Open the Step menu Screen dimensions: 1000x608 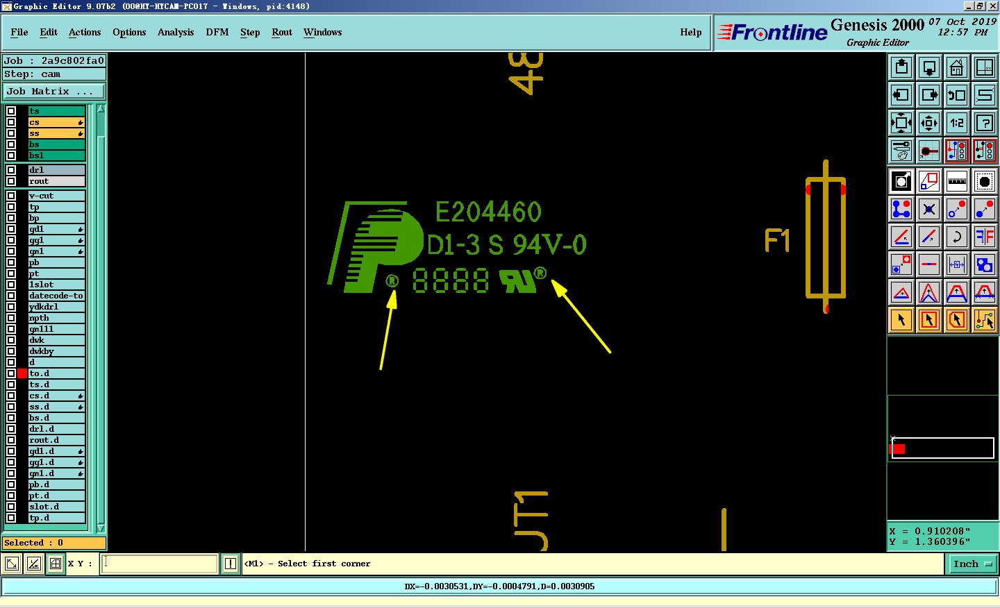point(250,32)
